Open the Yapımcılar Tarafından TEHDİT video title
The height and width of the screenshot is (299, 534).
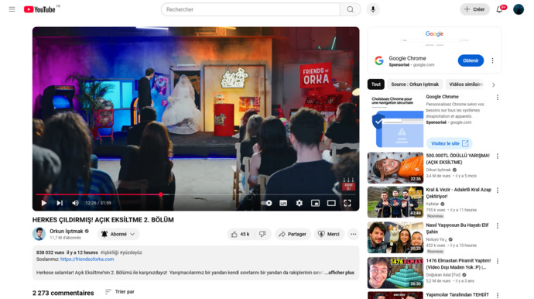(457, 294)
